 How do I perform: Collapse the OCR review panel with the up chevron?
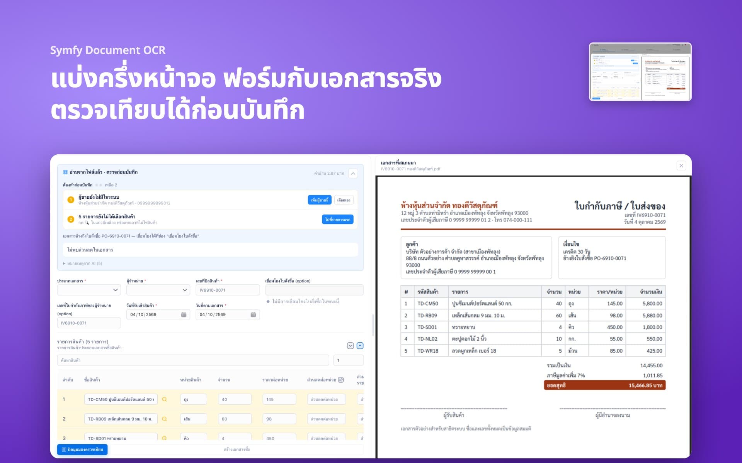point(353,174)
